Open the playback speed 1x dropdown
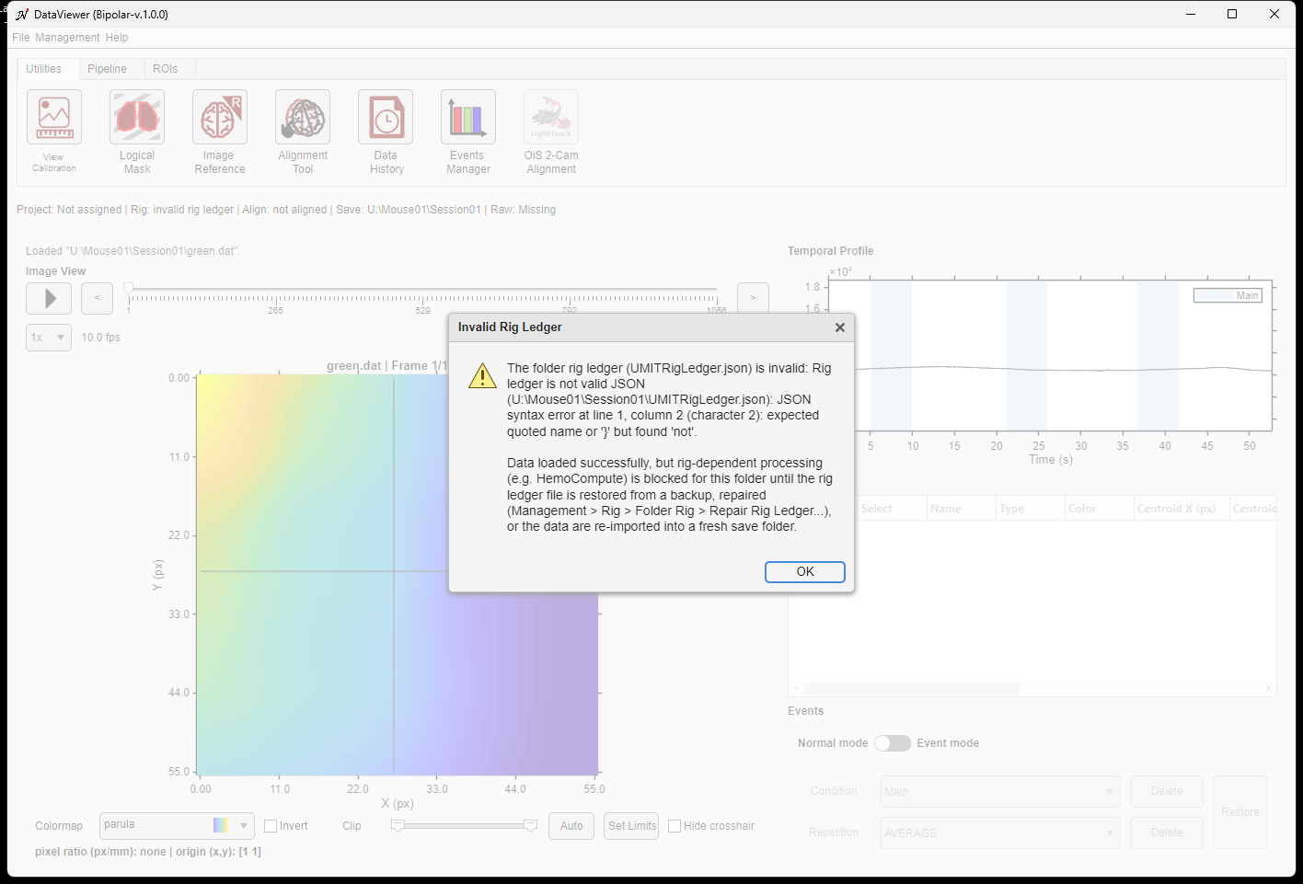1303x884 pixels. pos(49,338)
